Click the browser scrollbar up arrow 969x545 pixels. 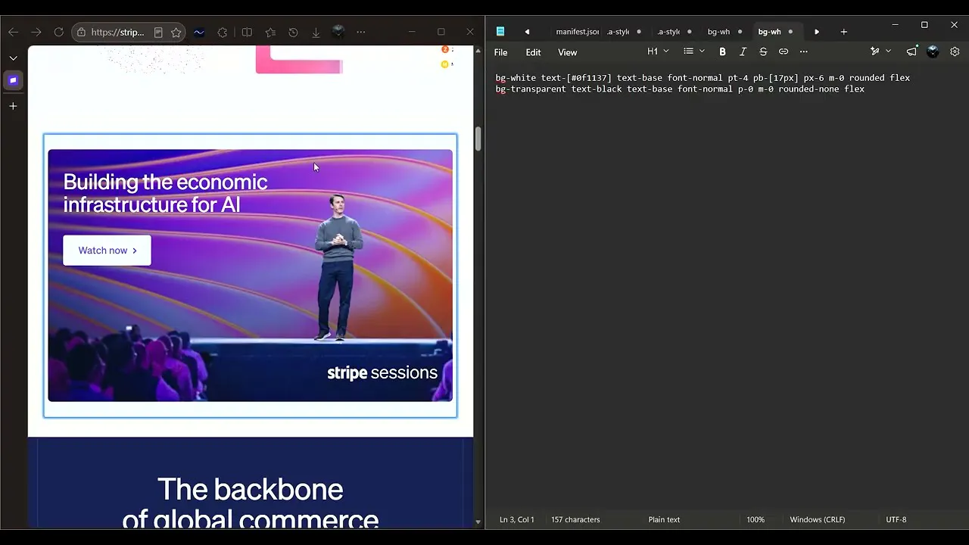(478, 51)
